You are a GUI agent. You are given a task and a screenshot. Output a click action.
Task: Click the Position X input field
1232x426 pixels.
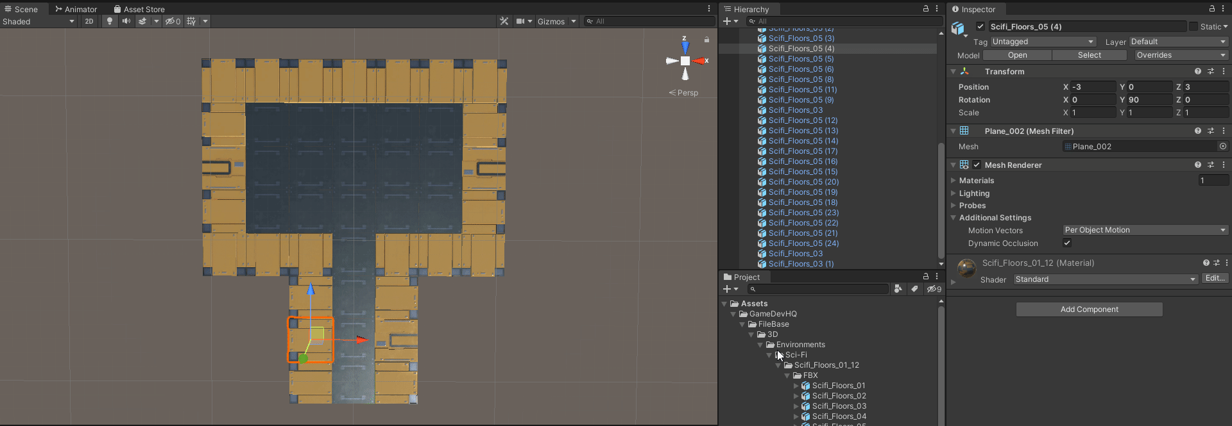click(x=1093, y=86)
